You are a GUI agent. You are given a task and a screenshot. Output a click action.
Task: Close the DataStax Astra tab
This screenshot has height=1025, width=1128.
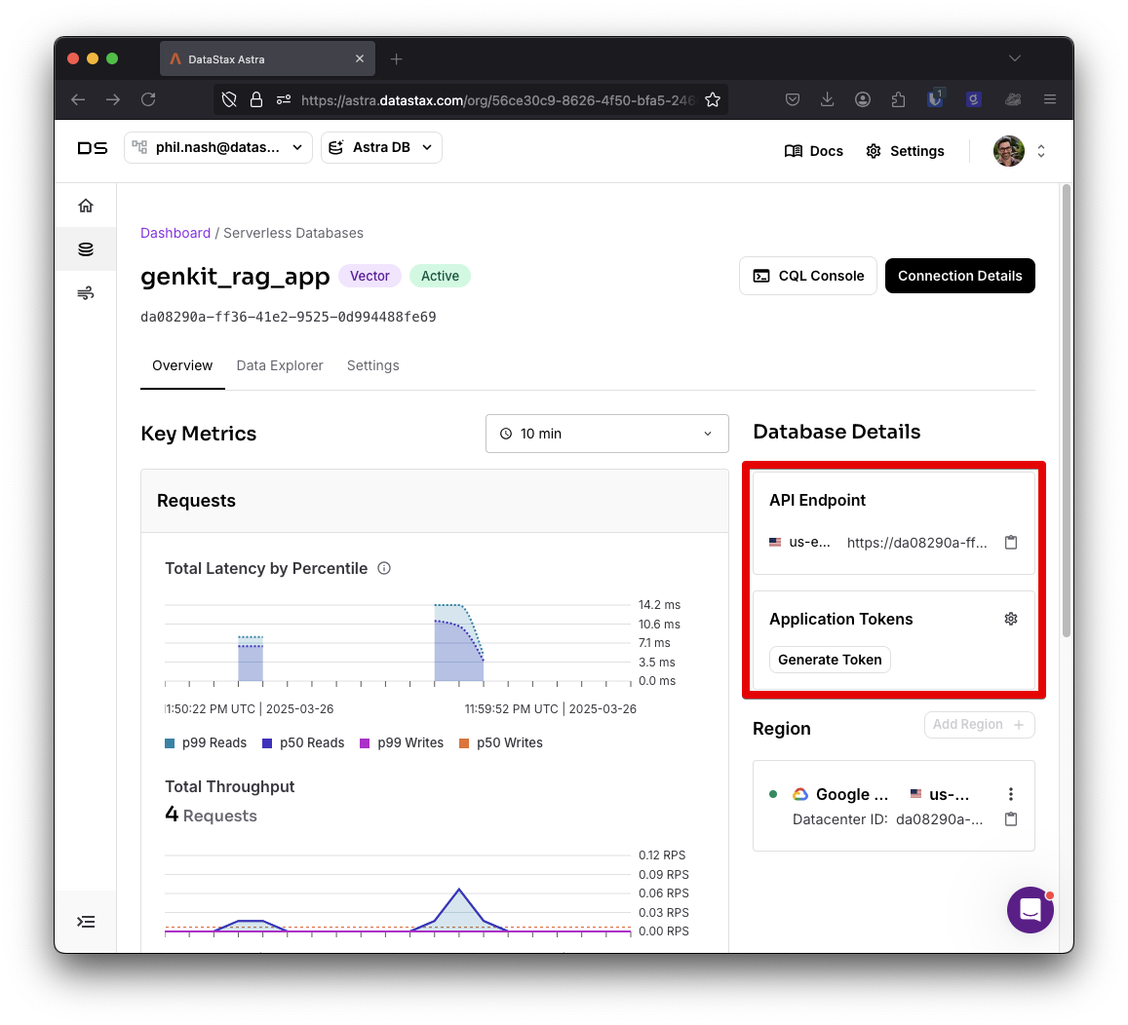(x=360, y=58)
